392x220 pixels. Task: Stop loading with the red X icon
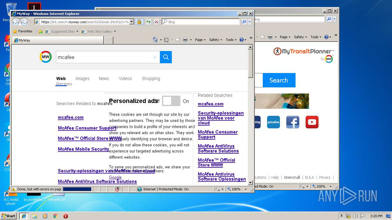point(156,22)
